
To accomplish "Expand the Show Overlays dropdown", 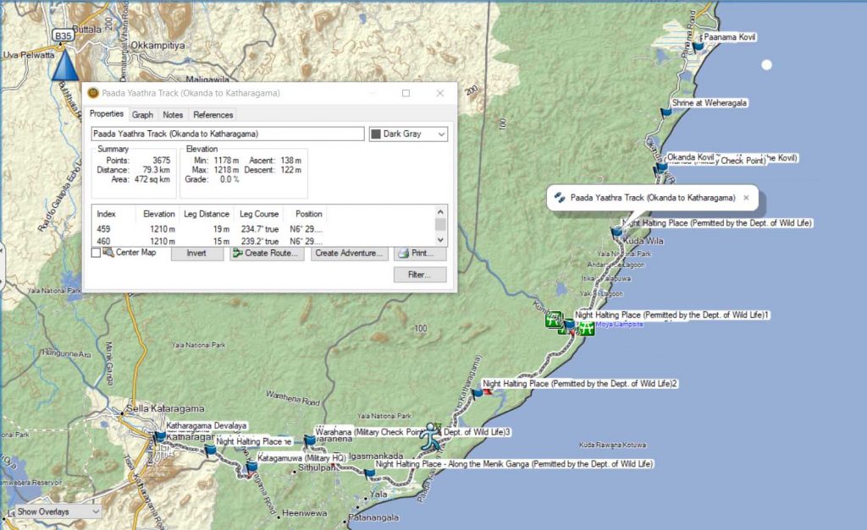I will pyautogui.click(x=55, y=511).
